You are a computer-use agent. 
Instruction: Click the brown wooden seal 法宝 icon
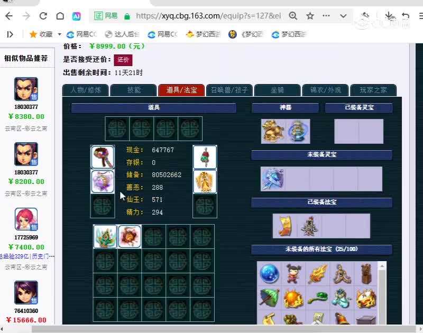coord(366,273)
